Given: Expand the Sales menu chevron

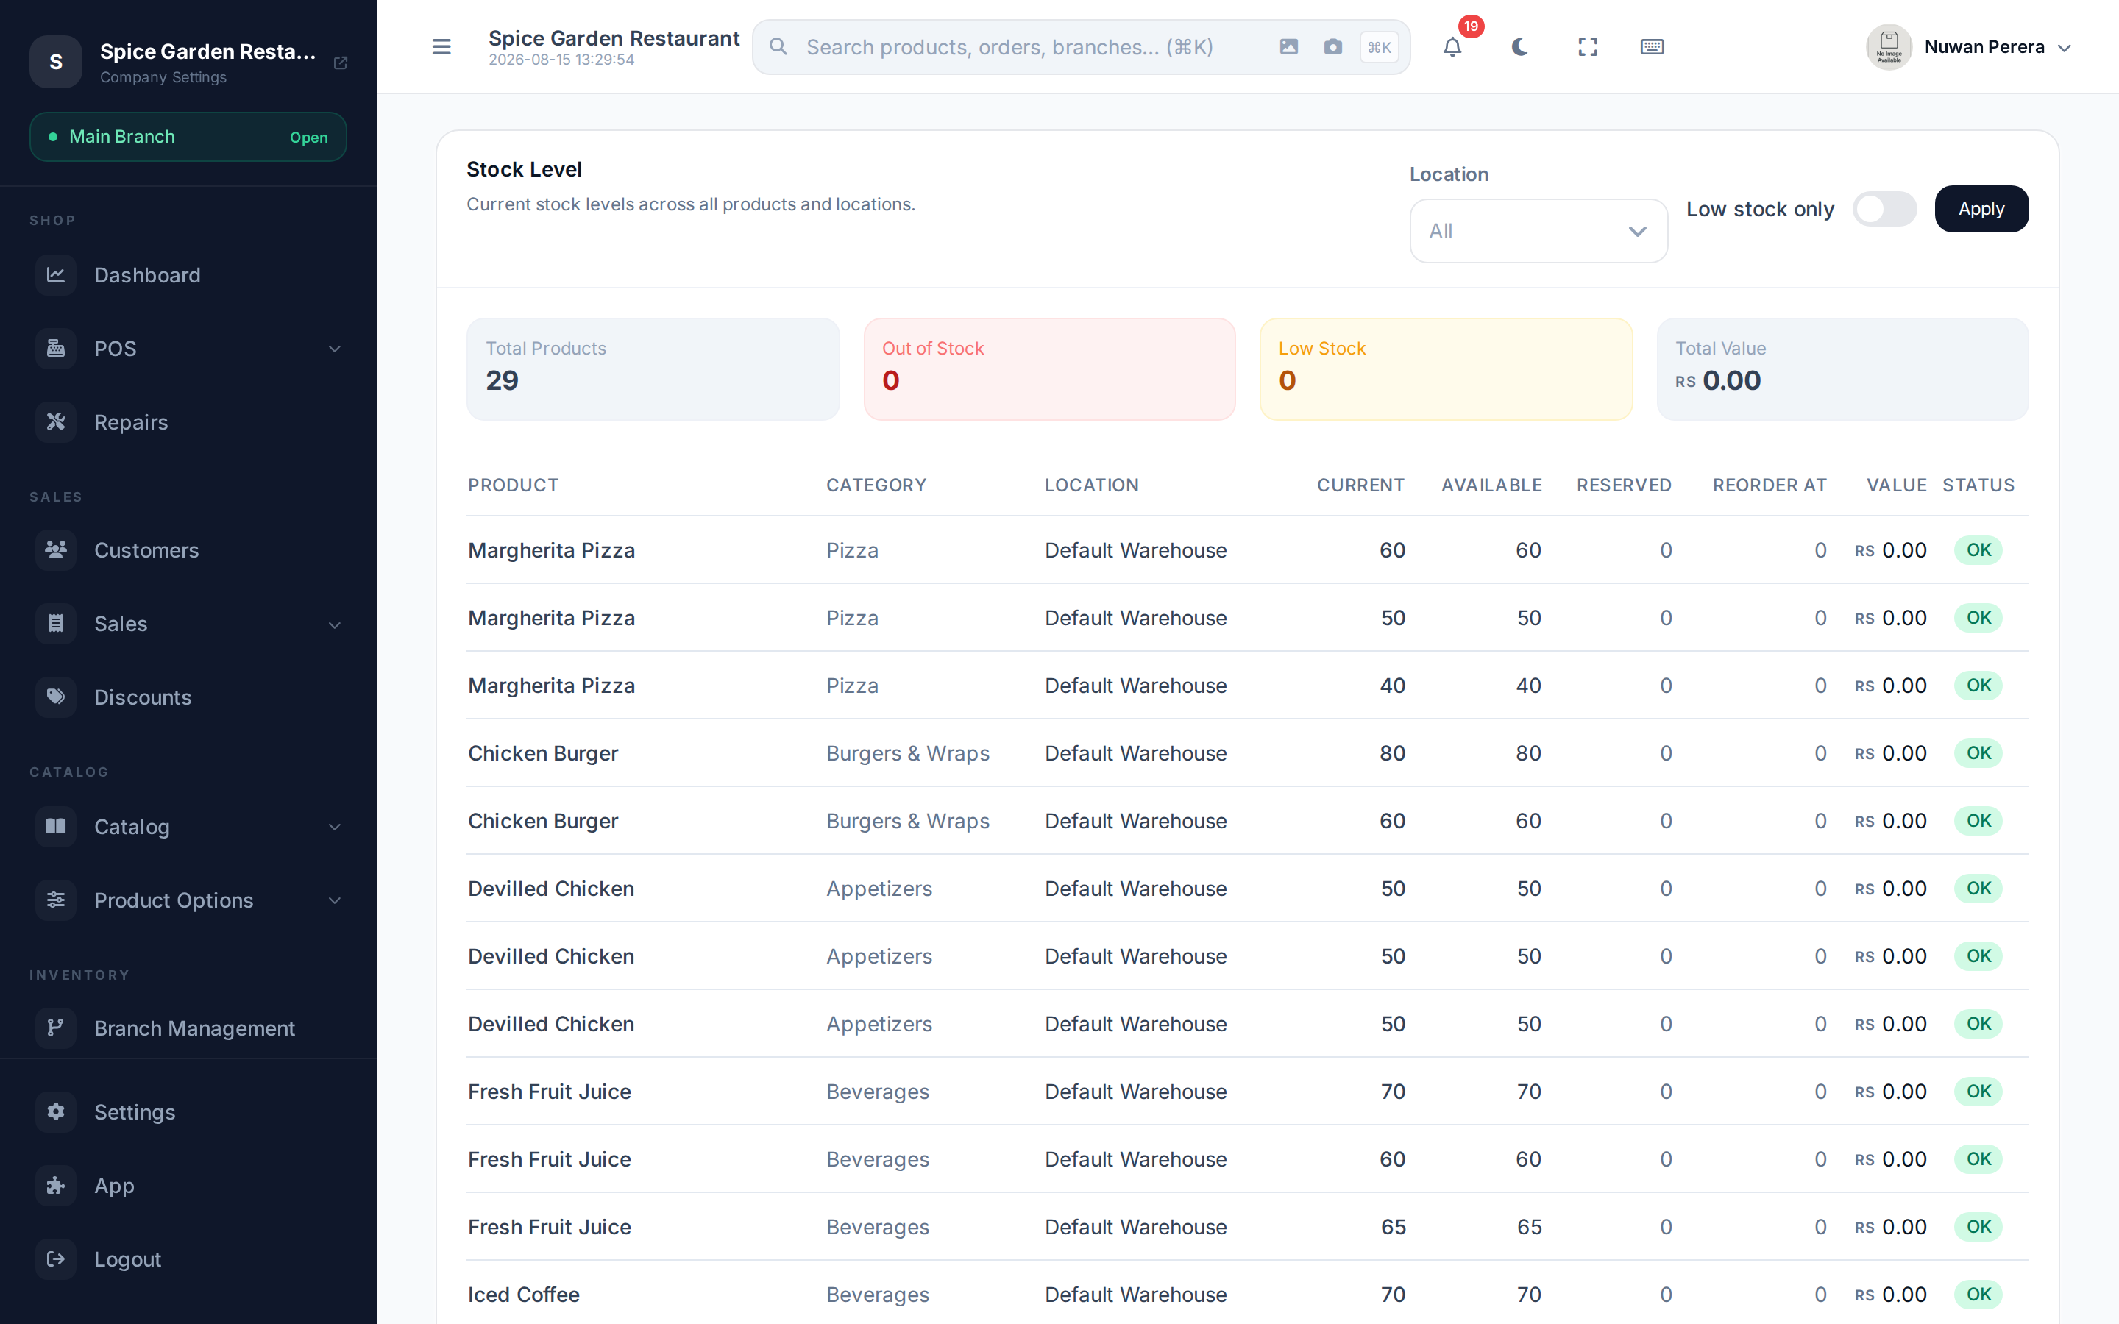Looking at the screenshot, I should point(335,624).
